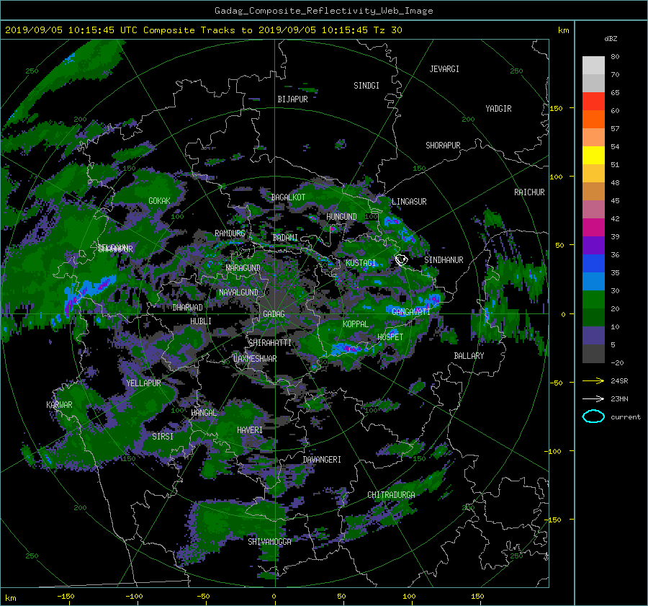Click the yellow 24SR arrow legend icon
Image resolution: width=648 pixels, height=606 pixels.
click(x=593, y=380)
